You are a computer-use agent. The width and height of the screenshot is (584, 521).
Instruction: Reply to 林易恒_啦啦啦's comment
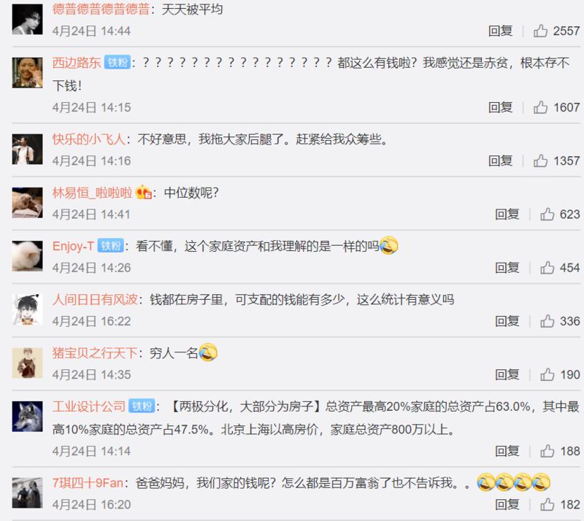click(507, 215)
